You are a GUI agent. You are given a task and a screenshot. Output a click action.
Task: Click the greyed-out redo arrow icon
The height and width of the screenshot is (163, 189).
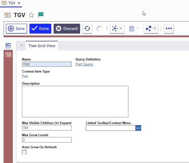(x=99, y=29)
